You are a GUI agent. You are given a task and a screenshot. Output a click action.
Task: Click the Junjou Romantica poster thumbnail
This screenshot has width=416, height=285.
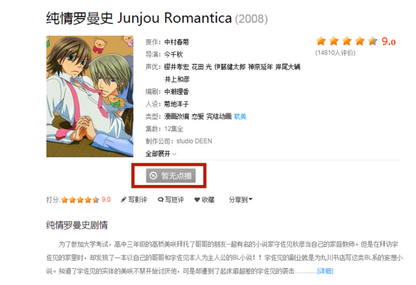[90, 96]
